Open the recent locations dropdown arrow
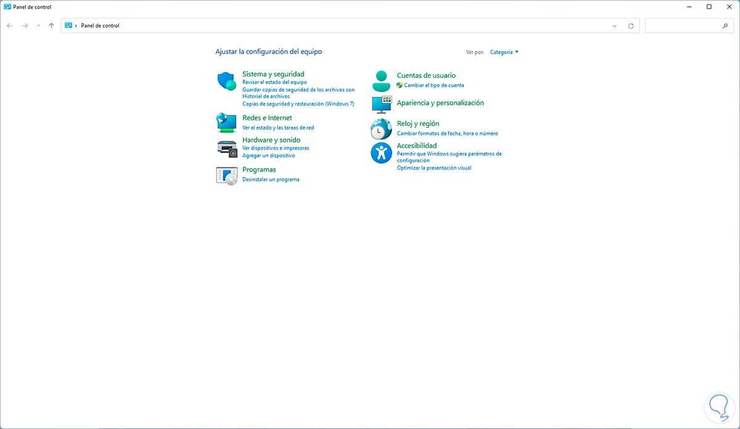 click(38, 26)
